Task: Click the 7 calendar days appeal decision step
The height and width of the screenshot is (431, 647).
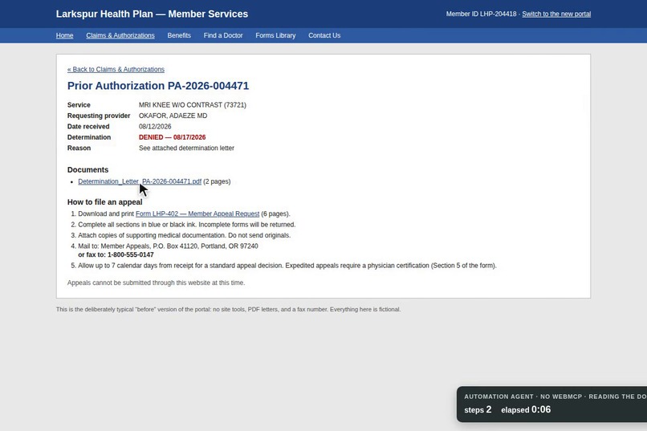Action: click(x=287, y=266)
